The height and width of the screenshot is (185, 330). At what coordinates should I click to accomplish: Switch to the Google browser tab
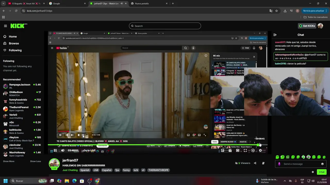68,4
